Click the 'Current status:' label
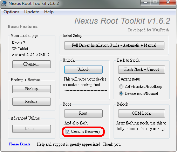Image resolution: width=177 pixels, height=152 pixels. point(130,79)
